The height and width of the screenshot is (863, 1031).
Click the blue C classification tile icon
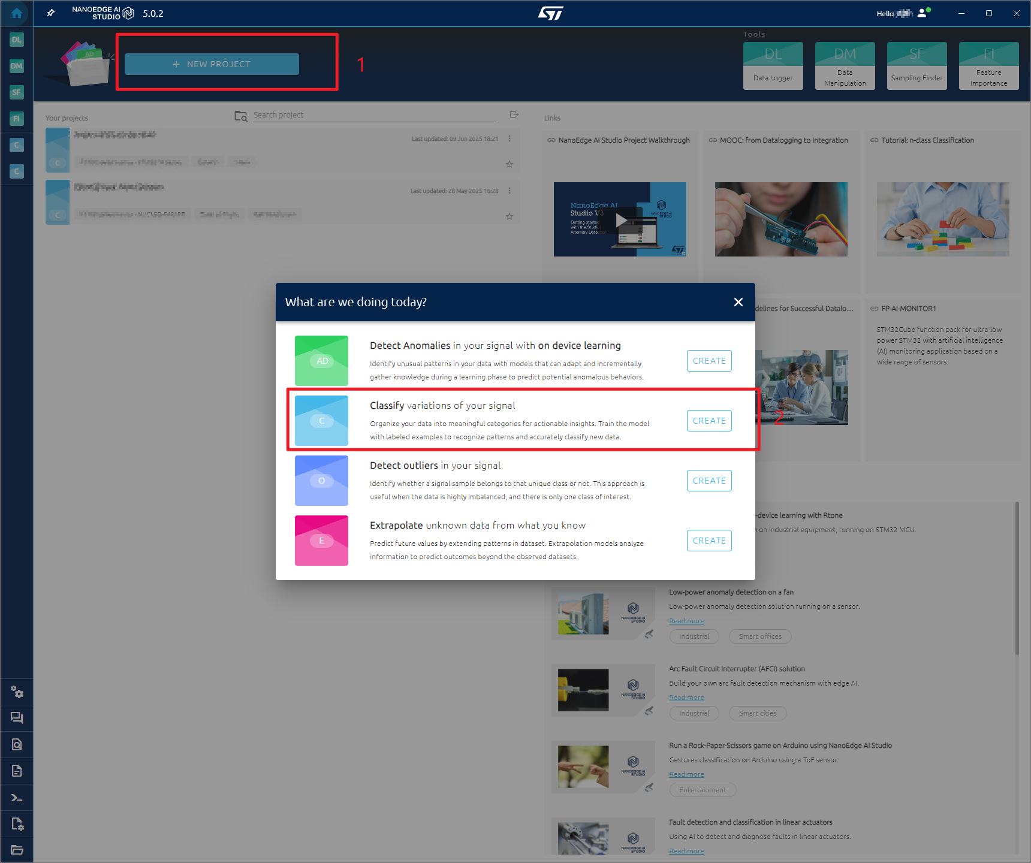[321, 421]
